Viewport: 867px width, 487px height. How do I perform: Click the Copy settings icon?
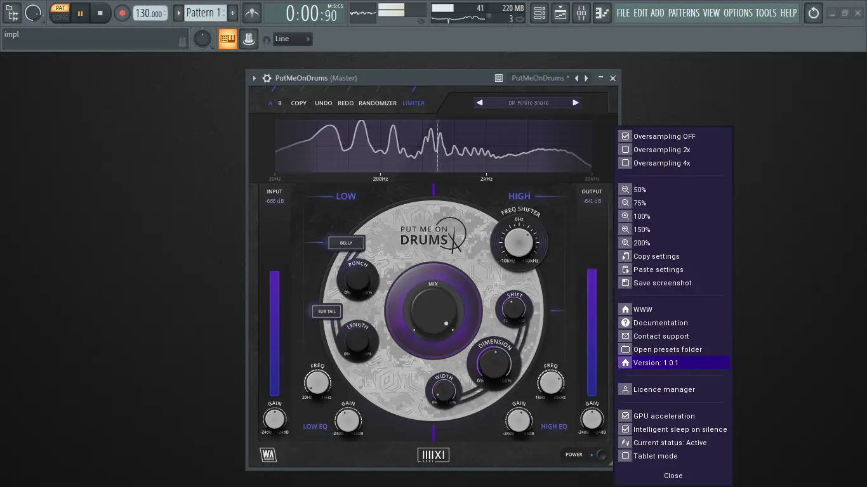pyautogui.click(x=626, y=256)
